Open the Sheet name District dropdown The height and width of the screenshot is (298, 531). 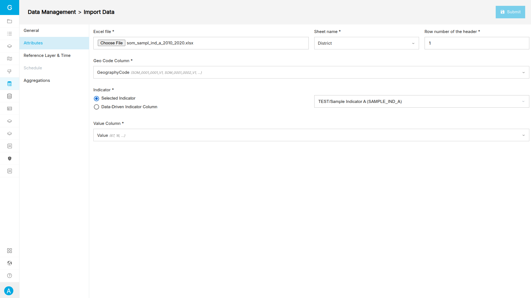[x=366, y=43]
